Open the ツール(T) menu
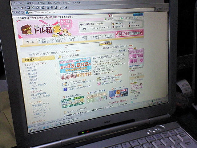 [66, 3]
